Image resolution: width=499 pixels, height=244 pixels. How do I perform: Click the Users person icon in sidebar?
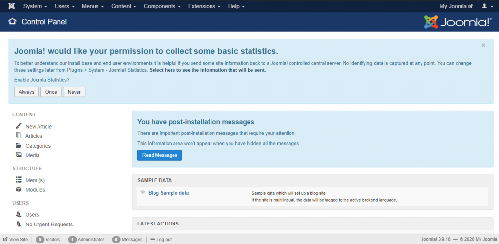(x=19, y=214)
